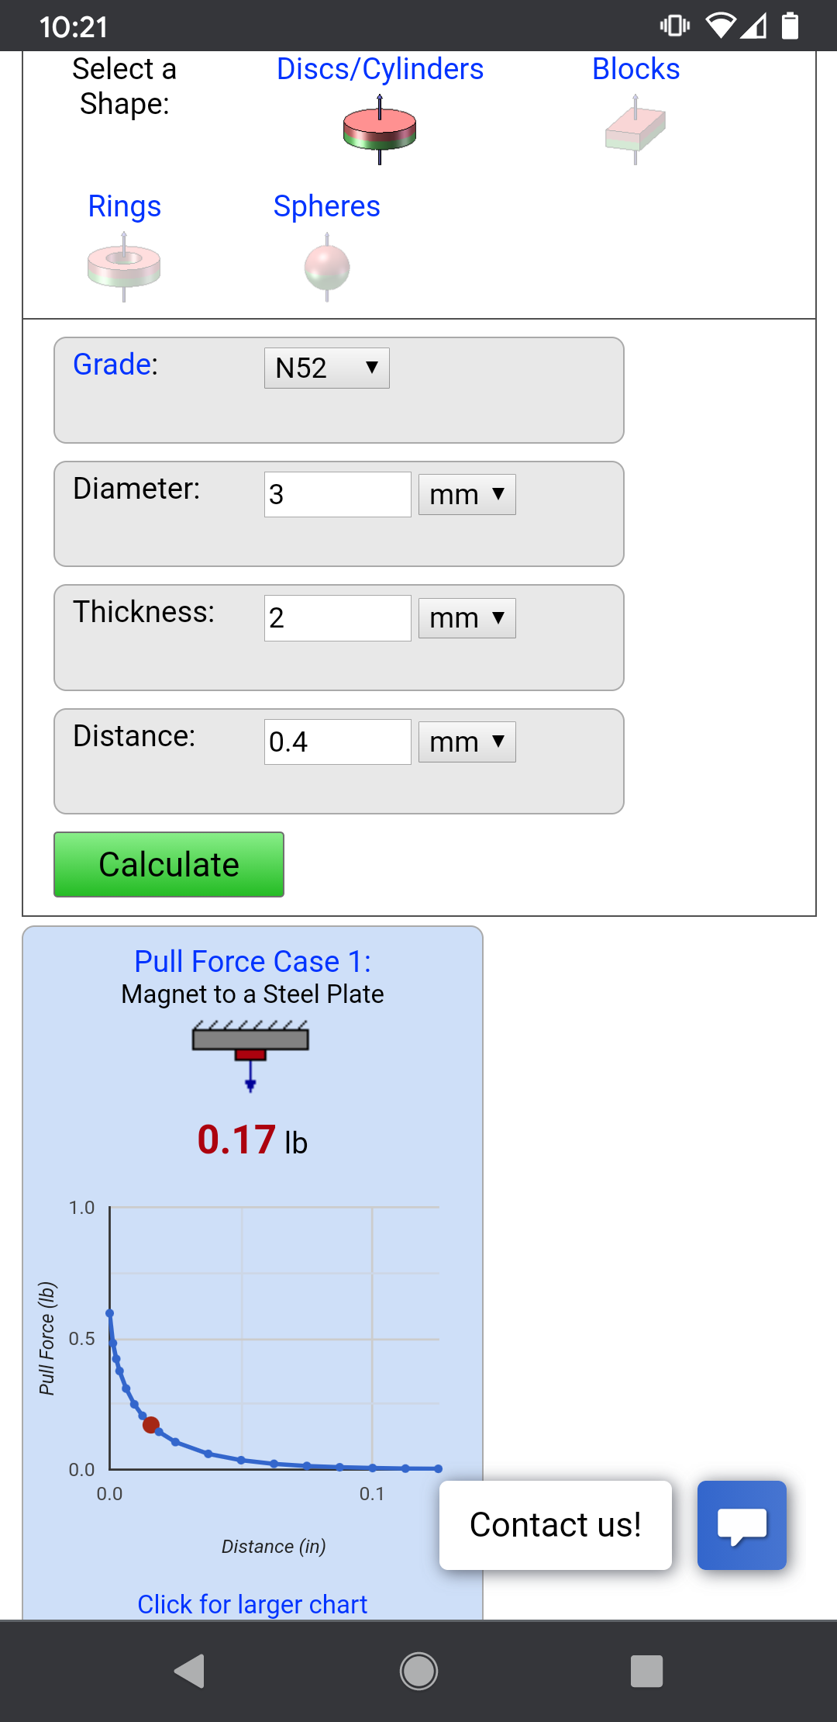
Task: Tap the Android back navigation icon
Action: tap(190, 1671)
